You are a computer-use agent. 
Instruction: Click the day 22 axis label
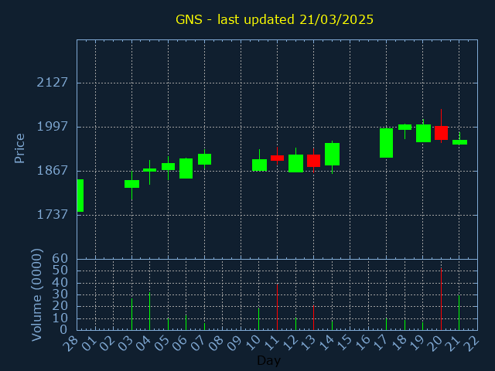pos(472,343)
